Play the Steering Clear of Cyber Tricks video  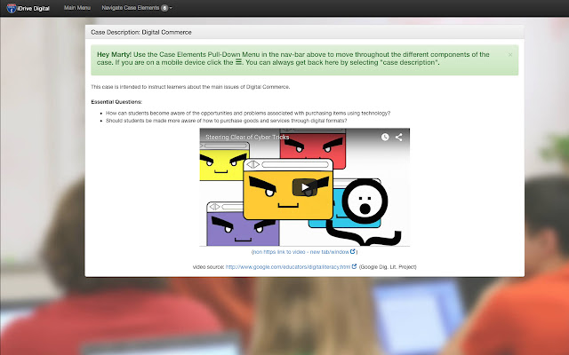pyautogui.click(x=304, y=187)
